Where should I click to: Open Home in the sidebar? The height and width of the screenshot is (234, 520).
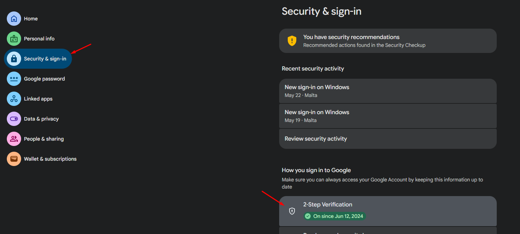click(24, 19)
